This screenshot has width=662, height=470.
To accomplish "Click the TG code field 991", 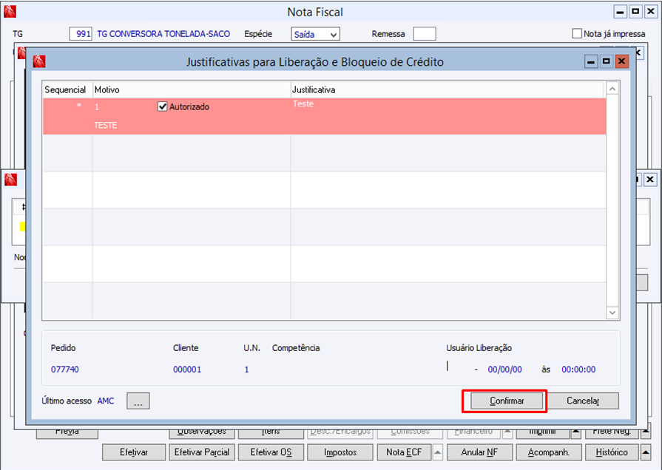I will pyautogui.click(x=81, y=34).
